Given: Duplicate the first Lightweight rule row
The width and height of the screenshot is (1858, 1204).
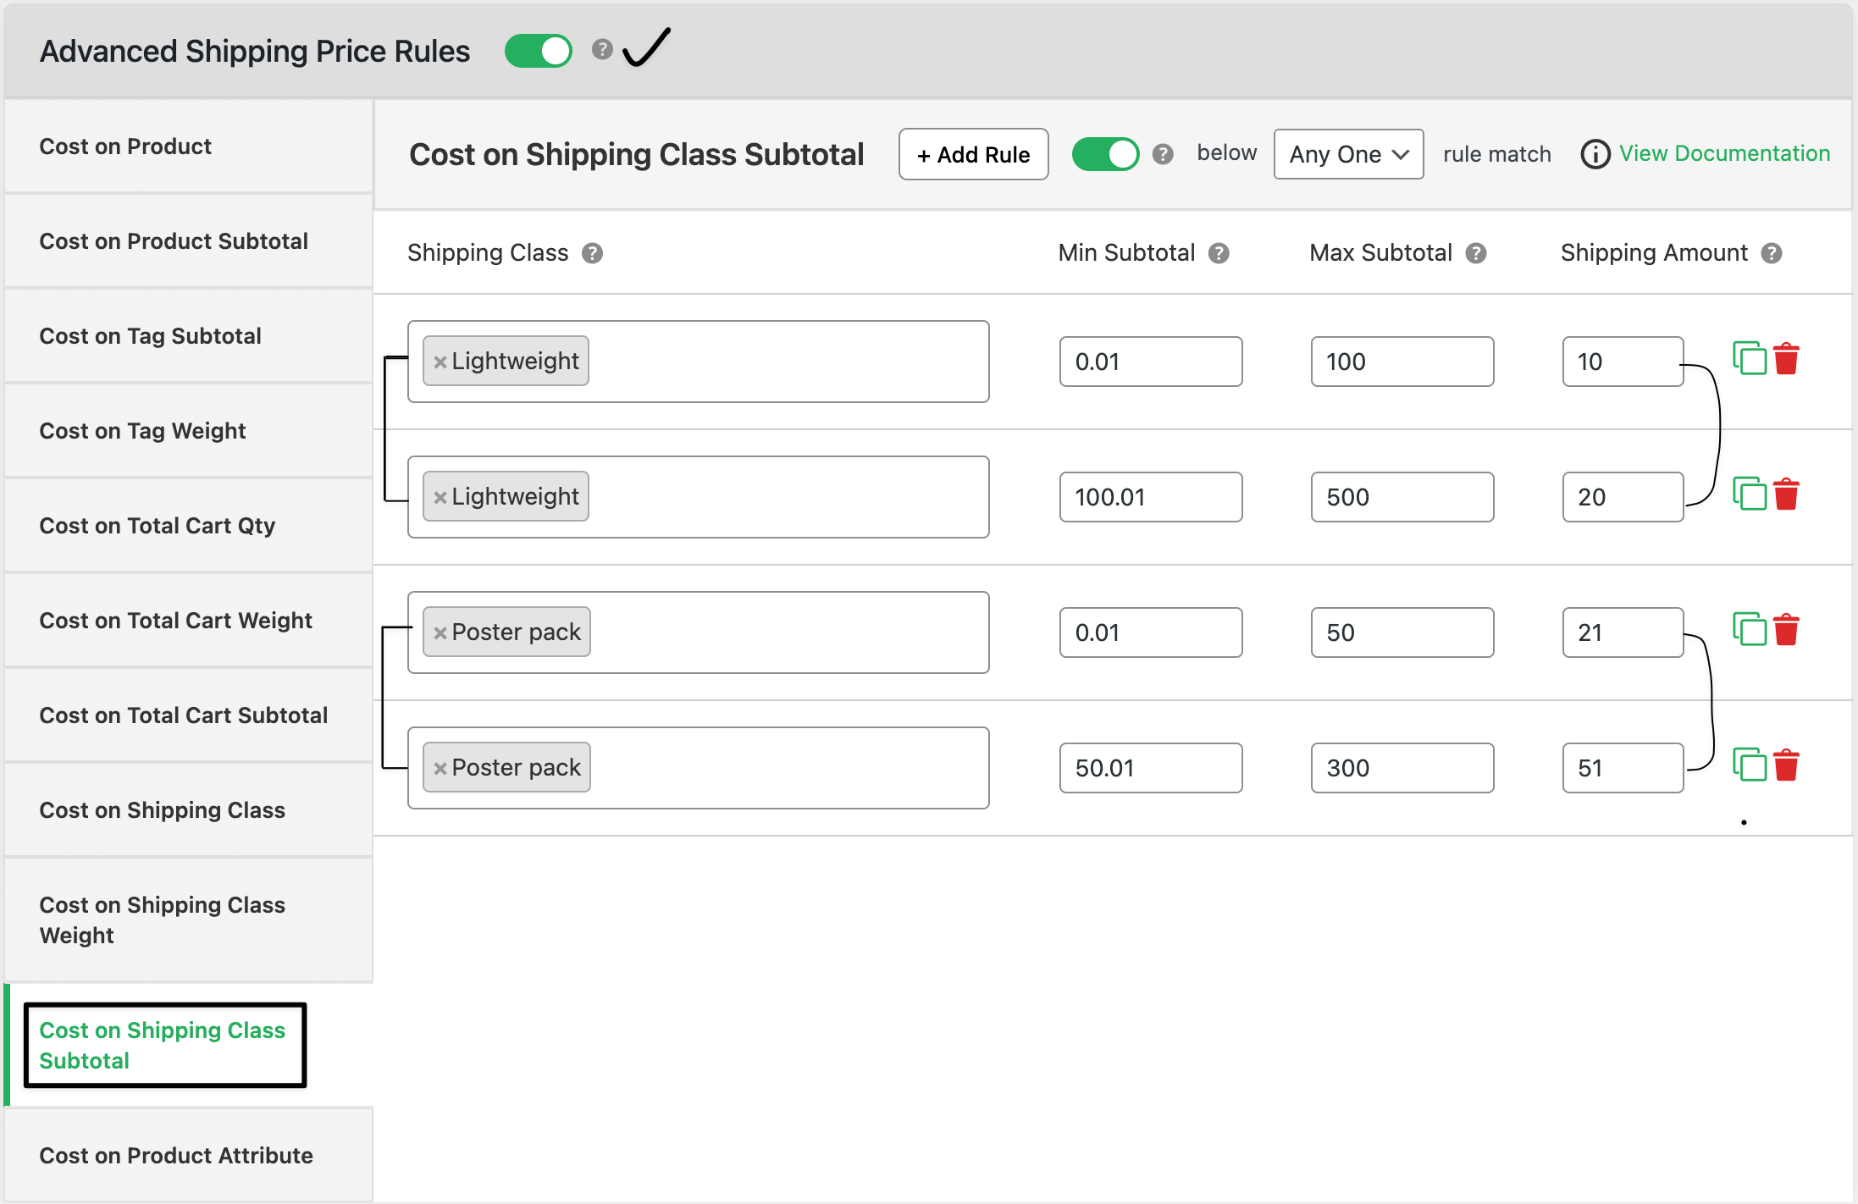Looking at the screenshot, I should (1749, 358).
